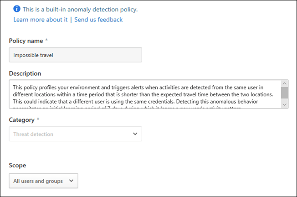Click the blue info icon
The width and height of the screenshot is (297, 197).
[x=16, y=9]
